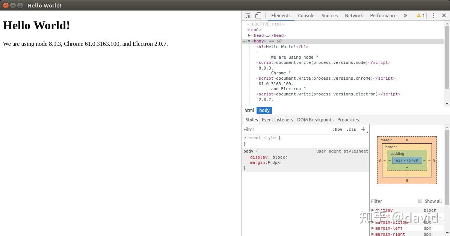
Task: Expand the head element node
Action: click(249, 35)
